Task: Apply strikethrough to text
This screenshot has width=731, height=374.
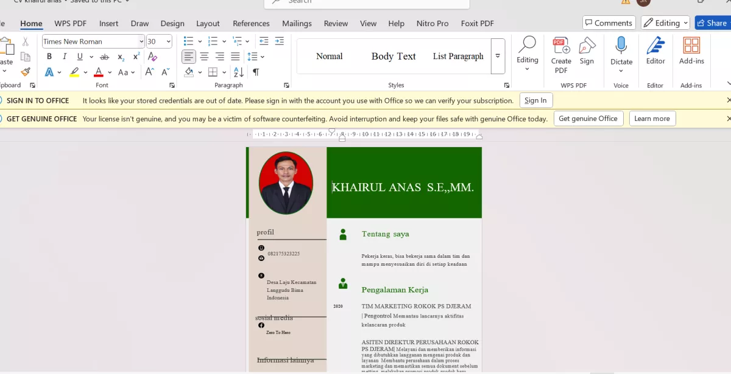Action: 104,57
